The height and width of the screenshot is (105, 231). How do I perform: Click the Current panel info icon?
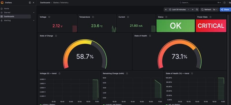[x=128, y=17]
